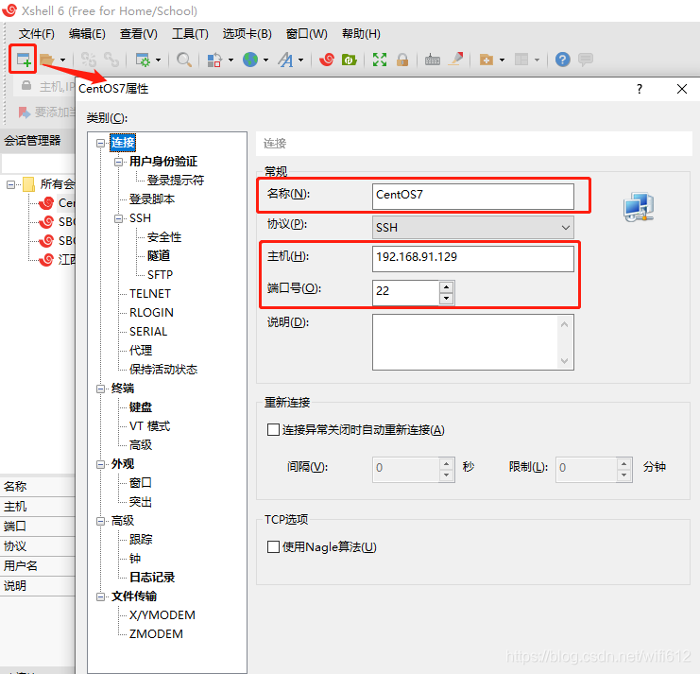
Task: Click the red Xshell swirl toolbar icon
Action: 327,60
